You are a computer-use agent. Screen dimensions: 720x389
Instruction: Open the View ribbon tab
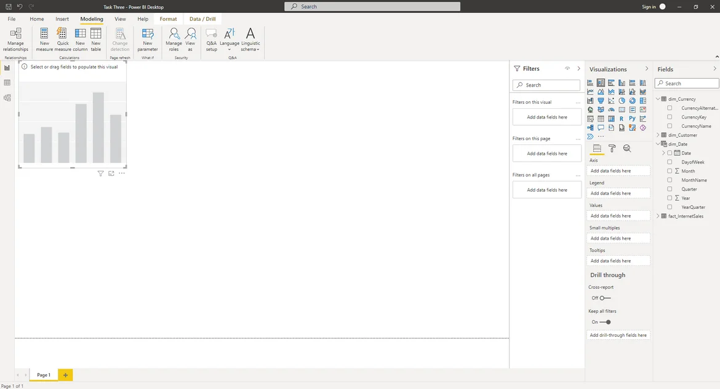pyautogui.click(x=120, y=19)
